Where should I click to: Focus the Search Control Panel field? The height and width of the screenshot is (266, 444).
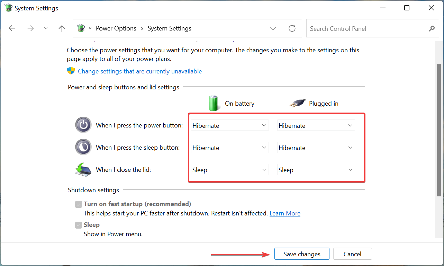click(x=372, y=28)
